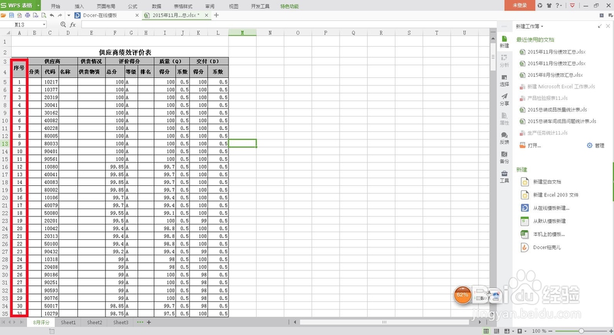Close the Docer-在线模板 tab
This screenshot has height=335, width=614.
(137, 15)
